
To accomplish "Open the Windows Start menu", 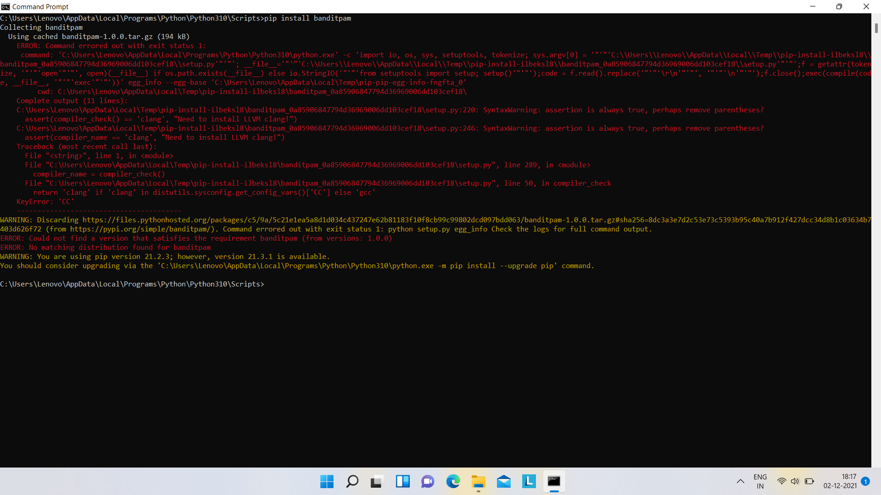I will pyautogui.click(x=327, y=481).
